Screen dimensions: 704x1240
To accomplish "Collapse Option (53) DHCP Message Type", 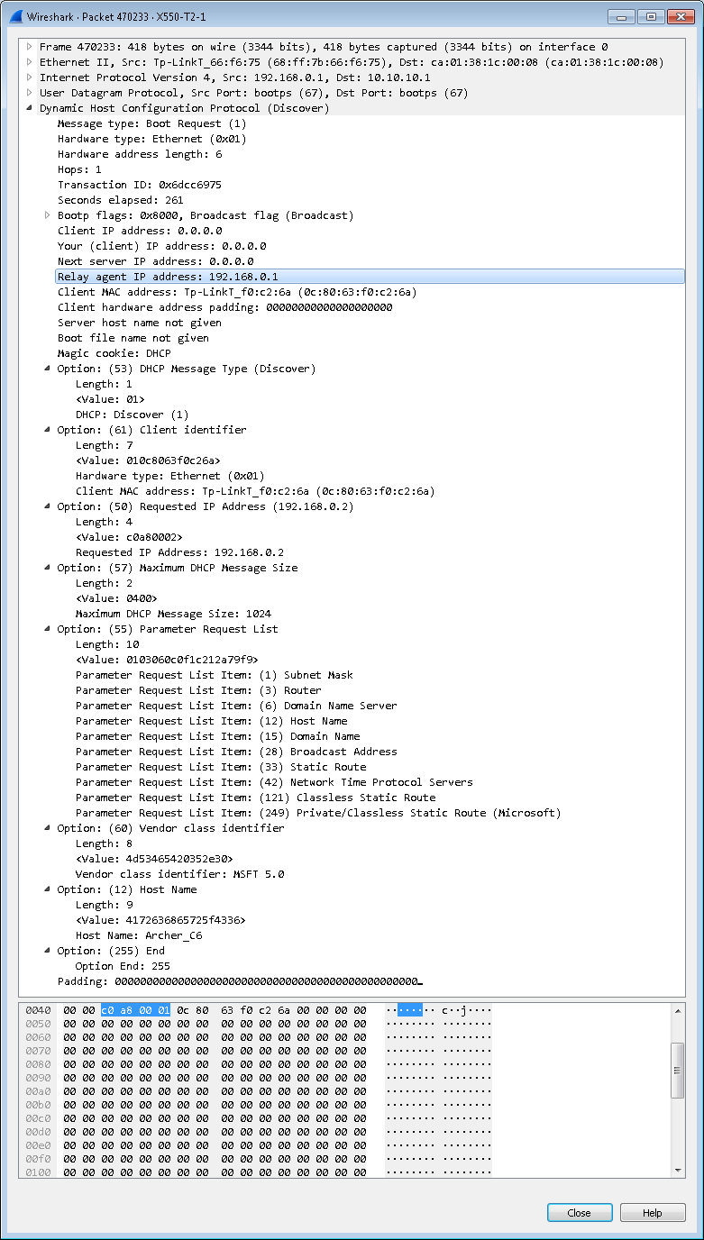I will (x=48, y=369).
